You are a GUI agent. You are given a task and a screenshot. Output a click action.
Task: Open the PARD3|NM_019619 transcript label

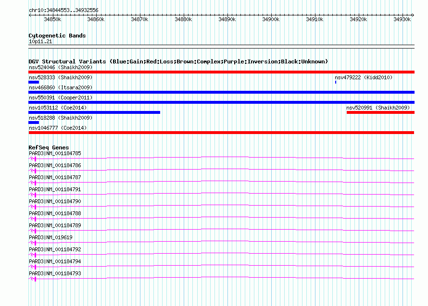point(50,237)
